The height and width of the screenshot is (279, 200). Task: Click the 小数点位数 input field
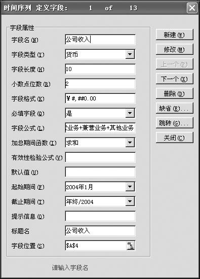click(x=100, y=84)
